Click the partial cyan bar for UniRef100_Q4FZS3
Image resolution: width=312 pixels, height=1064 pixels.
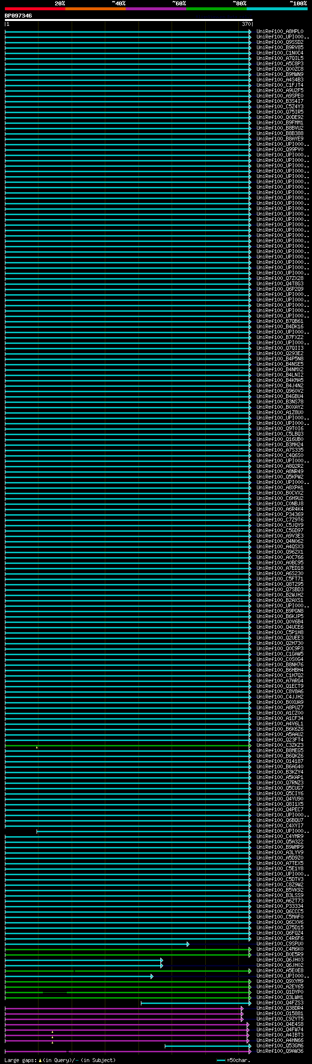click(196, 1003)
